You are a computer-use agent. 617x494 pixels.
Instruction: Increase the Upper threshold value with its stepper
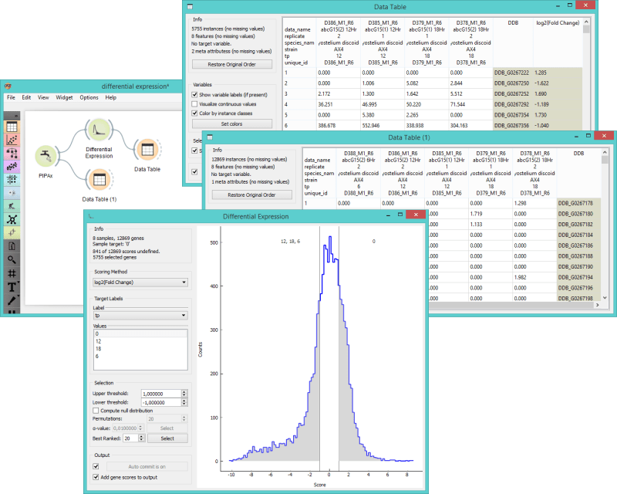(184, 391)
